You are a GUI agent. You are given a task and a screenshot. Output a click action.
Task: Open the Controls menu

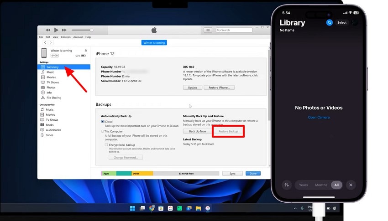[66, 37]
